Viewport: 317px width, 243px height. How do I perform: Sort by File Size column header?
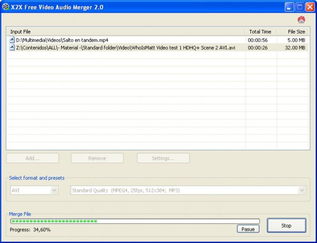coord(292,32)
